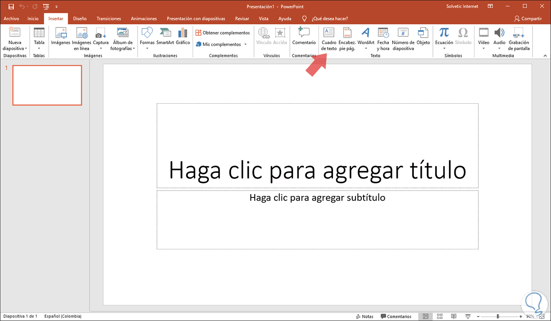This screenshot has width=551, height=321.
Task: Switch to the Diseño ribbon tab
Action: (79, 18)
